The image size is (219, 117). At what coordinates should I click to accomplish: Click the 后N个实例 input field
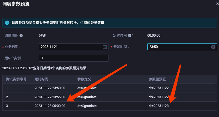(74, 58)
